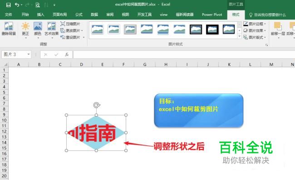Select column M header

(x=271, y=65)
